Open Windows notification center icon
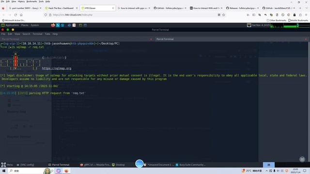 (x=305, y=171)
